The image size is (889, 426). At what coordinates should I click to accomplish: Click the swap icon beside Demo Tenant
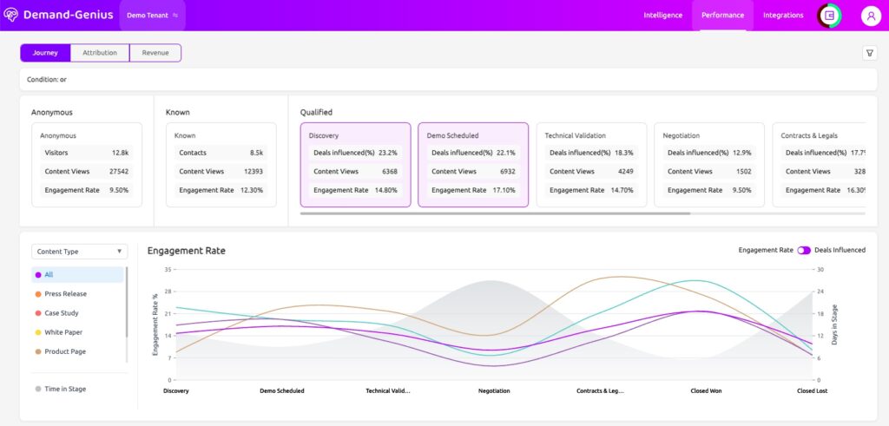175,16
